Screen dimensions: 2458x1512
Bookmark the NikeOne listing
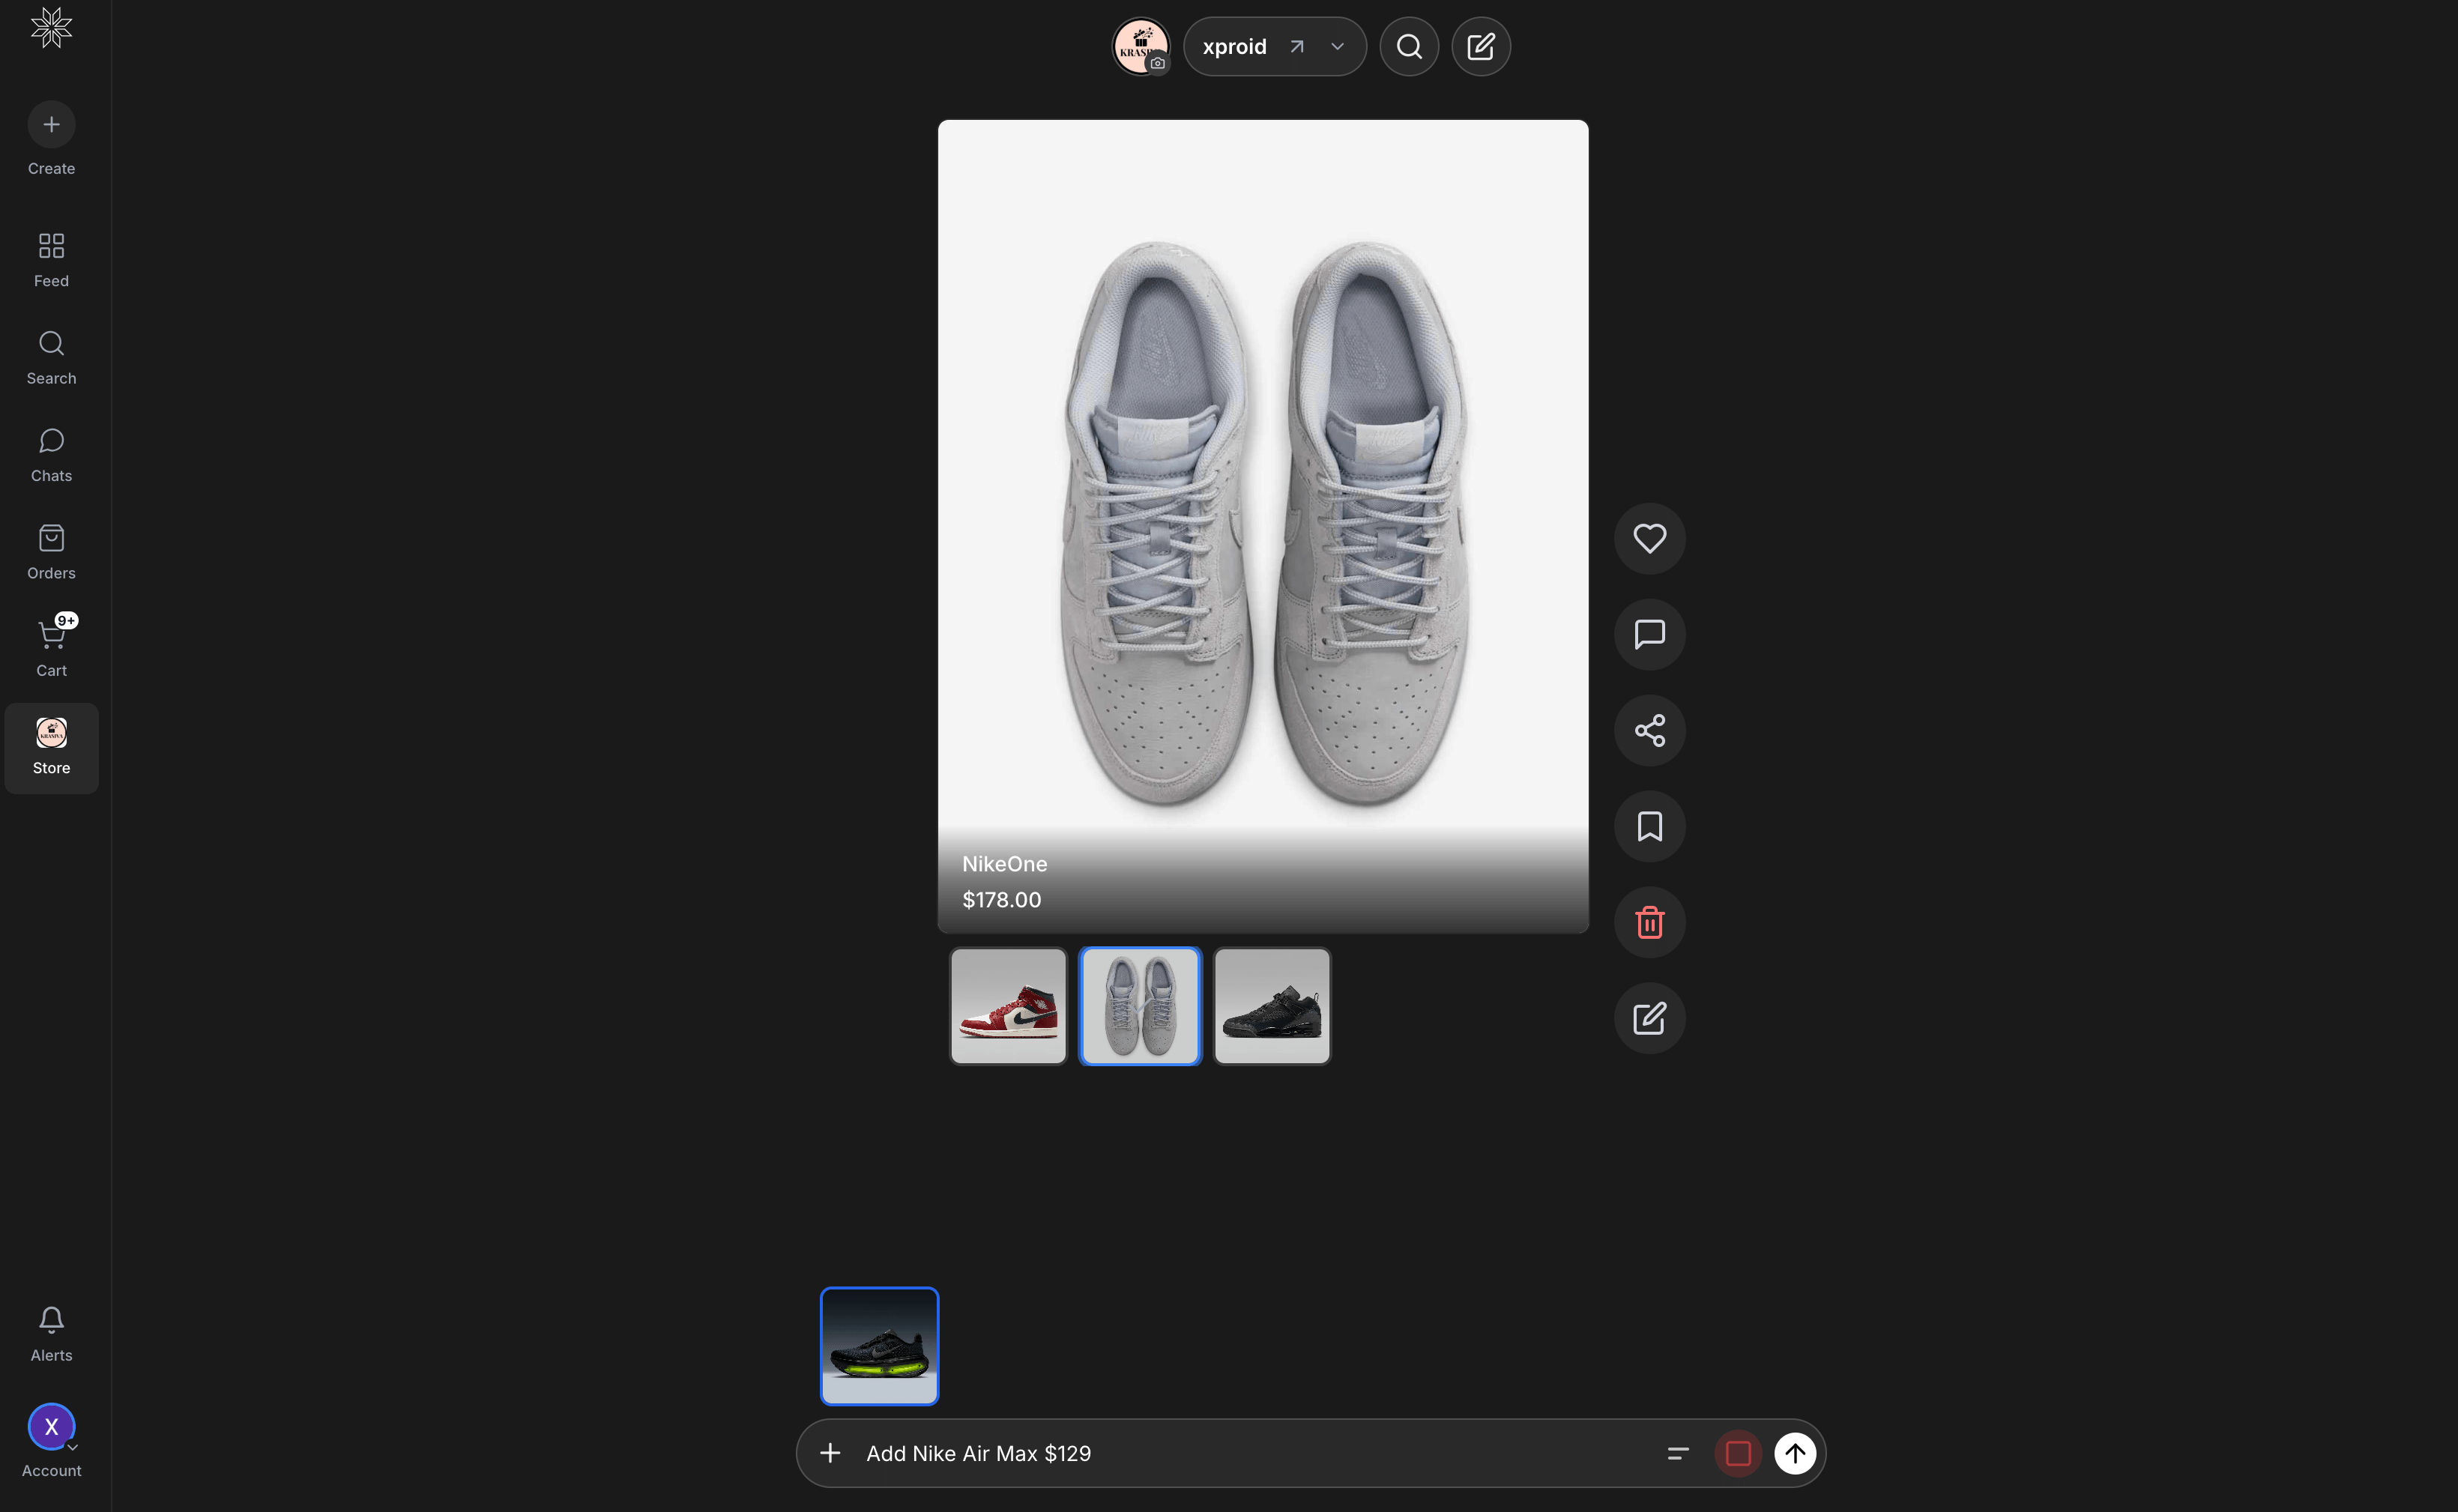point(1648,826)
